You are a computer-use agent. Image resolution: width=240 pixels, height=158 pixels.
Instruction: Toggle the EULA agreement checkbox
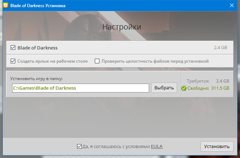click(79, 146)
